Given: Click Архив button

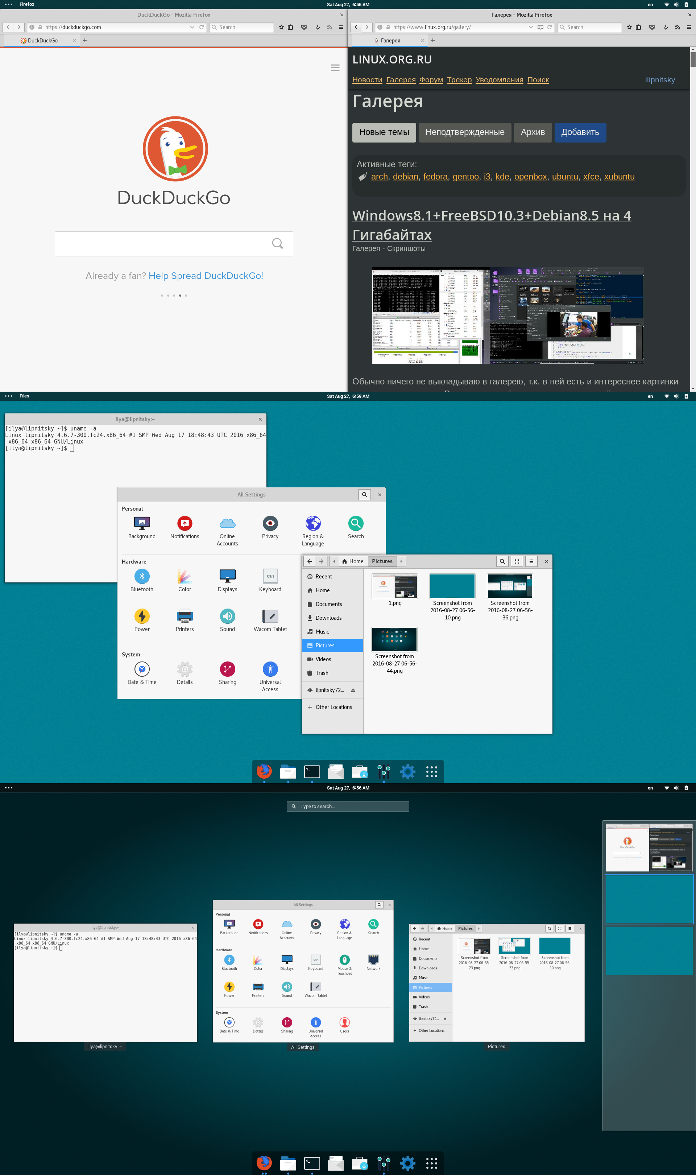Looking at the screenshot, I should tap(533, 132).
